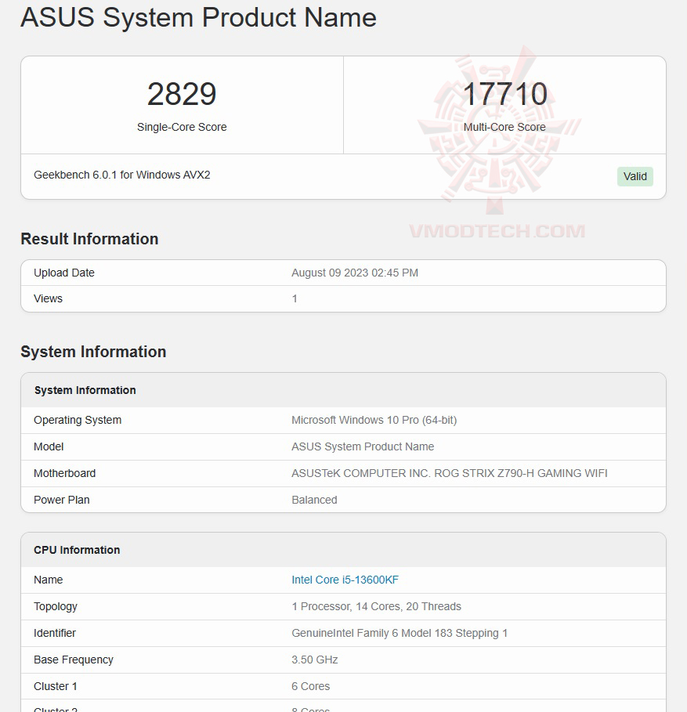Viewport: 687px width, 712px height.
Task: Click the VMODTECH.COM watermark logo
Action: pos(497,231)
